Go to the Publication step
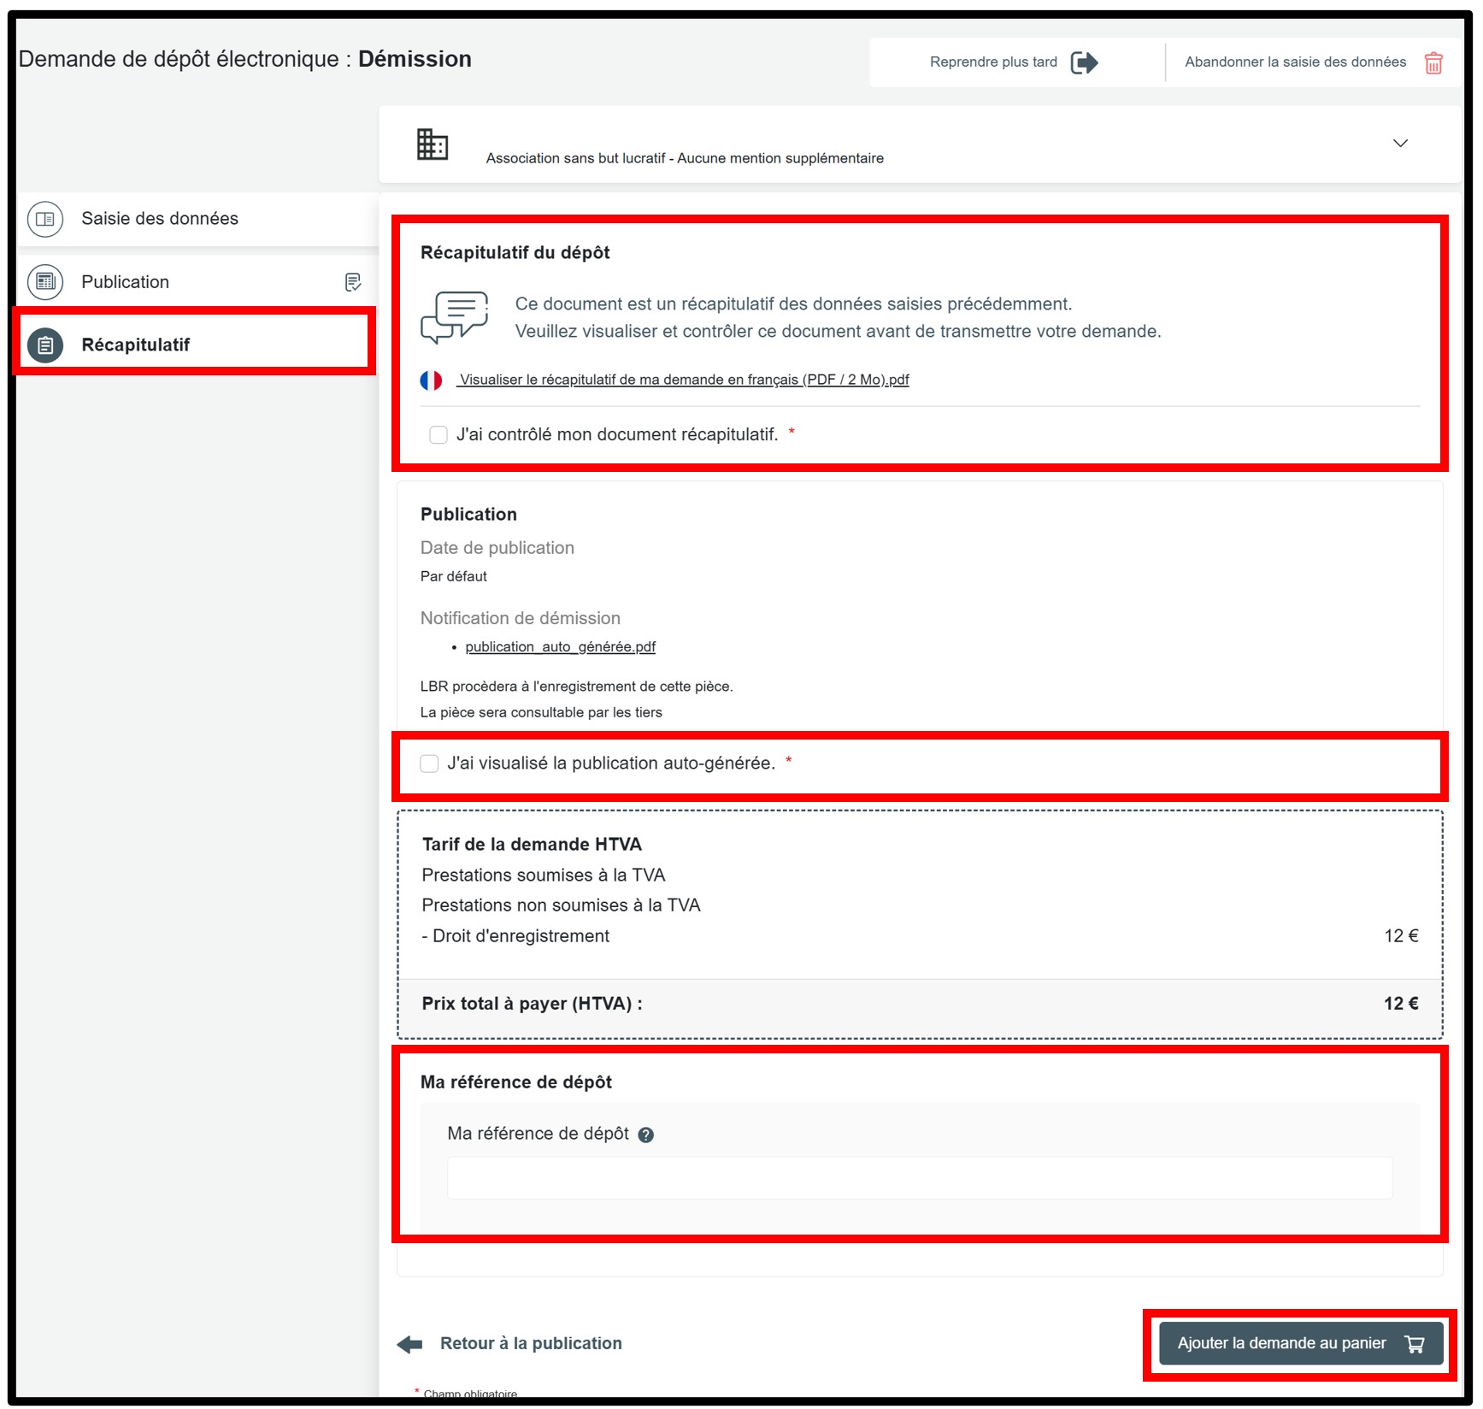 126,282
